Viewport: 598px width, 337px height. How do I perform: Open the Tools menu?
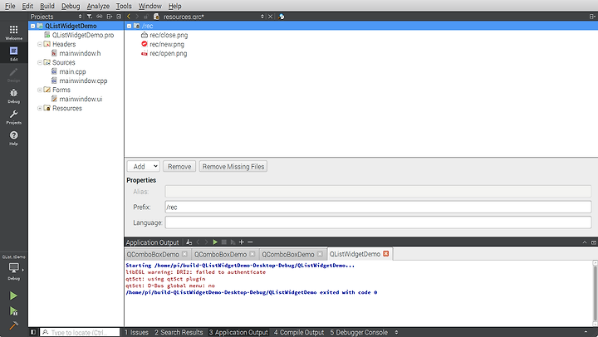(x=124, y=6)
